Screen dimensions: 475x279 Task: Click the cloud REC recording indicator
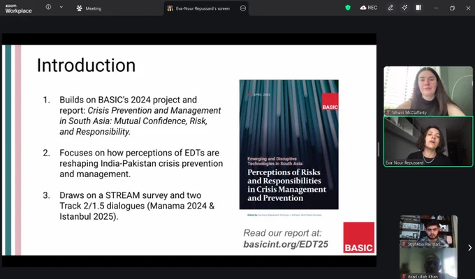(369, 8)
